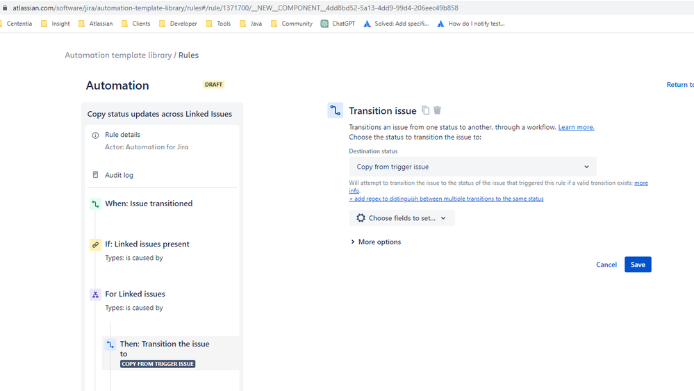This screenshot has width=694, height=391.
Task: Click the blue Then: Transition action icon
Action: coord(110,344)
